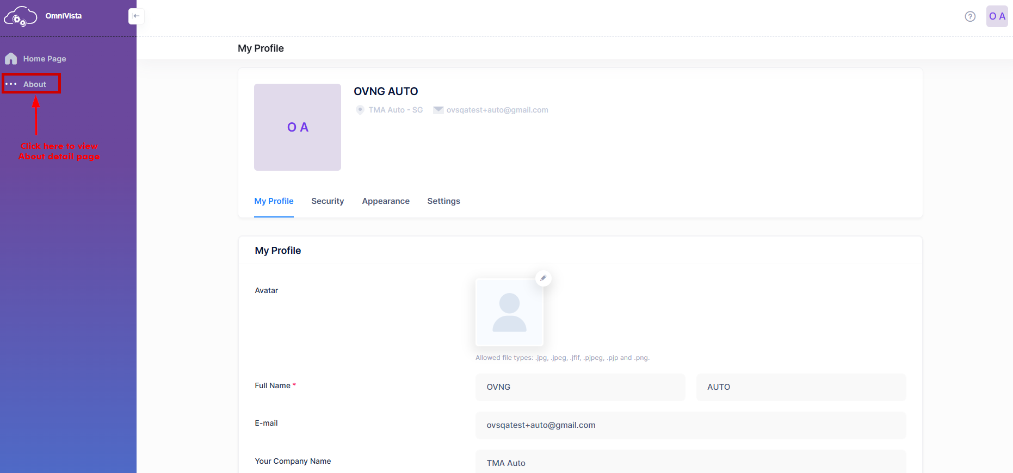Click the company name field TMA Auto
1013x473 pixels.
click(x=690, y=462)
